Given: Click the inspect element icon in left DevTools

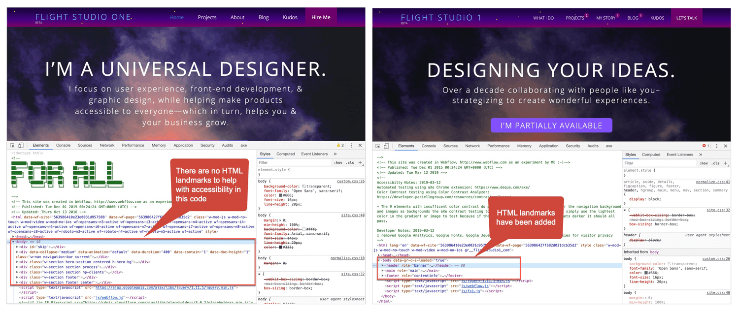Looking at the screenshot, I should click(12, 146).
